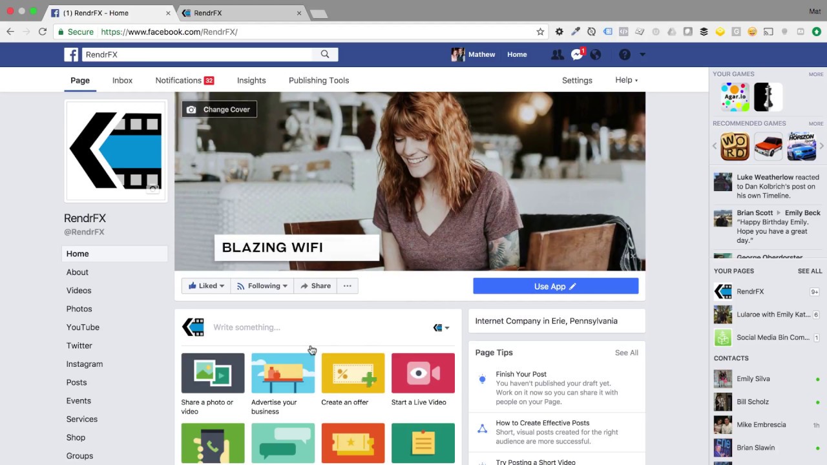Screen dimensions: 827x465
Task: Click the Facebook search field
Action: pos(198,55)
